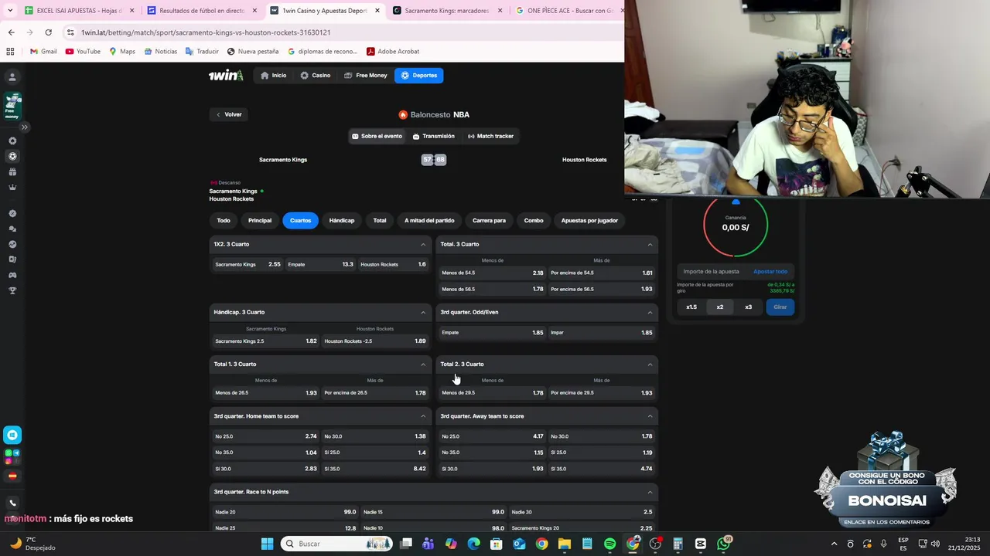Go to Inicio in 1win navigation
The width and height of the screenshot is (990, 556).
pos(274,76)
